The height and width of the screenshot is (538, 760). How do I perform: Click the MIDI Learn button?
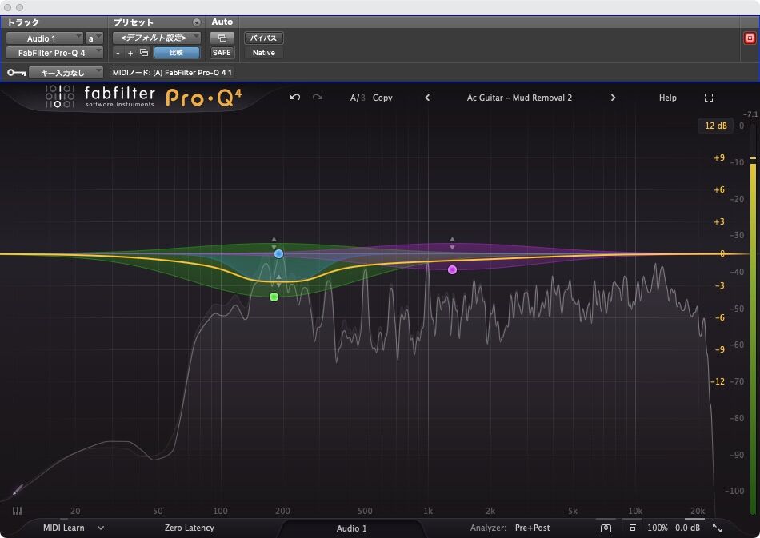click(x=63, y=528)
